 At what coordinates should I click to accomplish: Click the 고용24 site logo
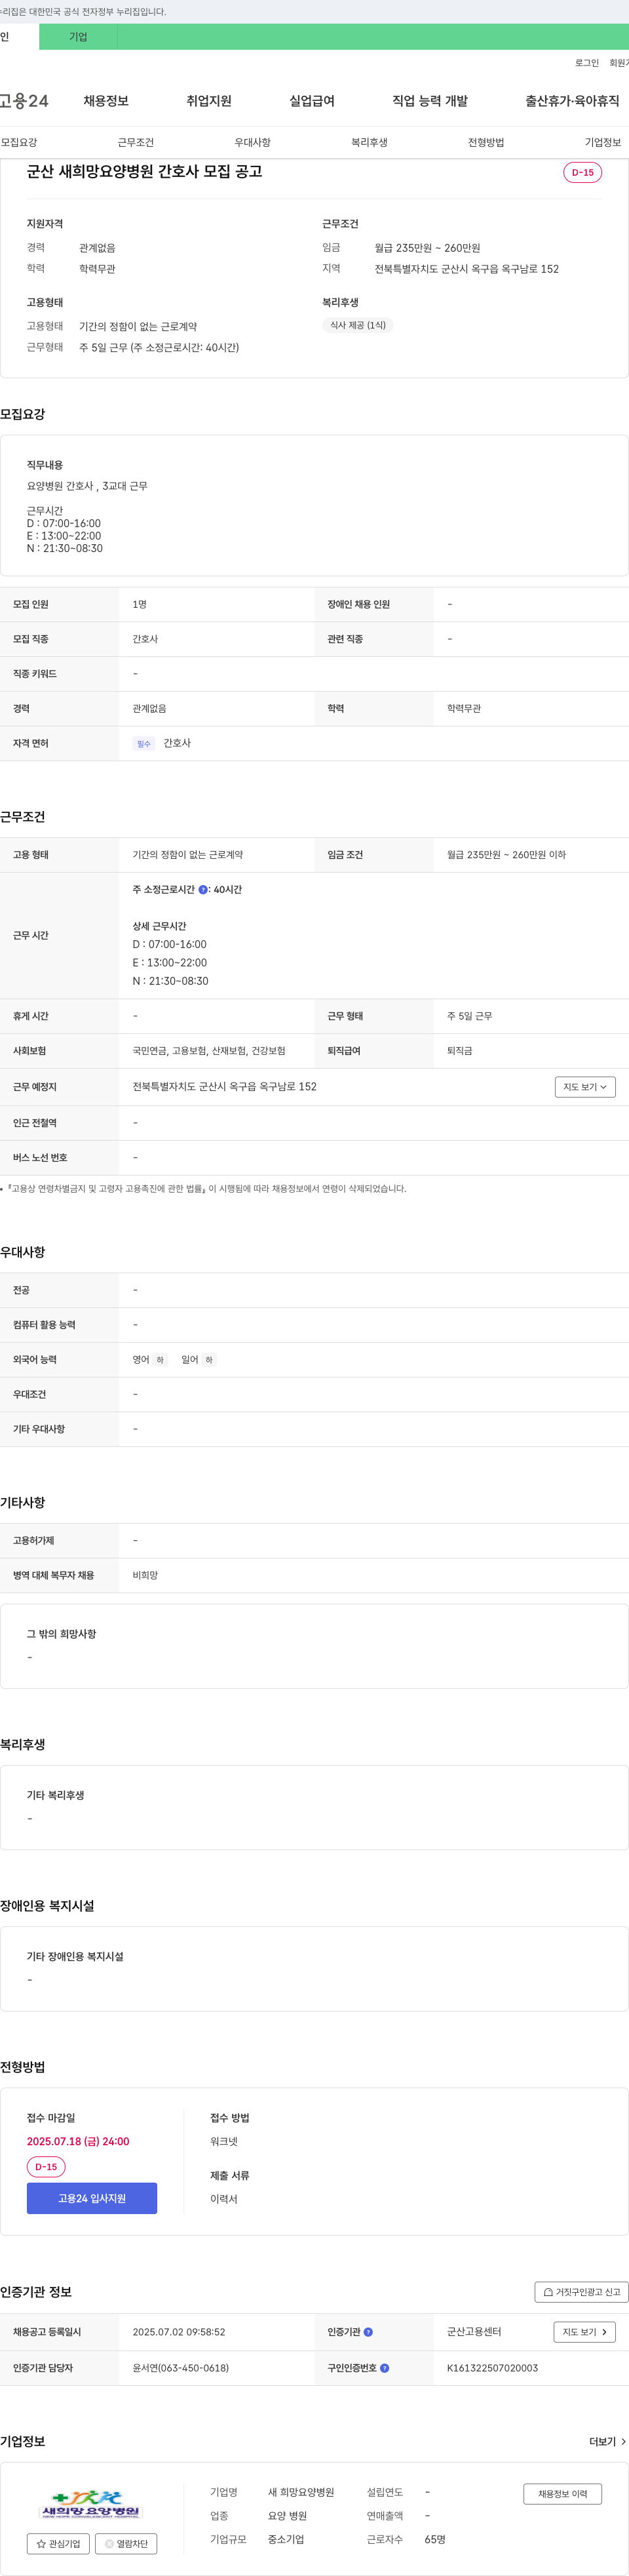point(24,101)
